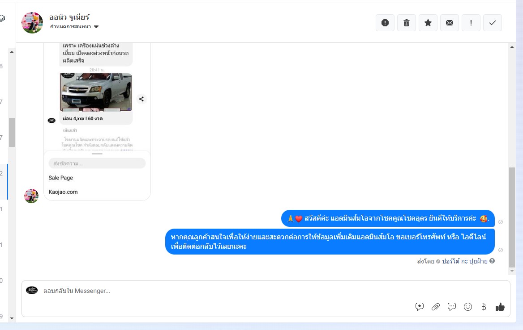The width and height of the screenshot is (523, 330).
Task: Open saved replies icon in composer
Action: coord(420,307)
